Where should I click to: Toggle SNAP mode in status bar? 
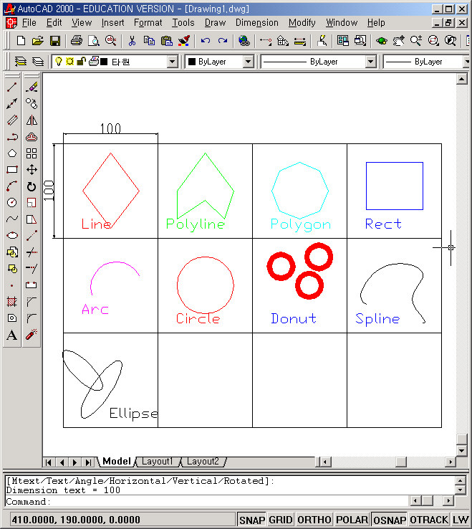[x=252, y=520]
